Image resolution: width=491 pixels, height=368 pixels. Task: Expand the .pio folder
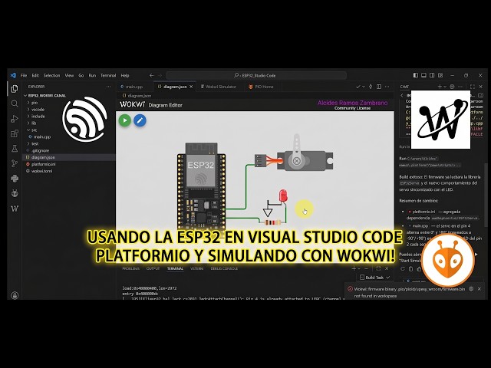[x=35, y=103]
